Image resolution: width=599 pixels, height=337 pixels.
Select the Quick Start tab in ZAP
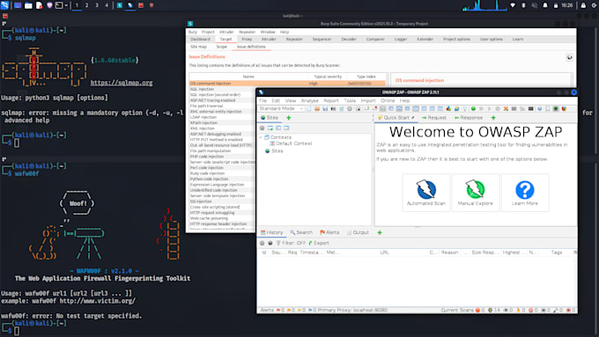coord(396,118)
